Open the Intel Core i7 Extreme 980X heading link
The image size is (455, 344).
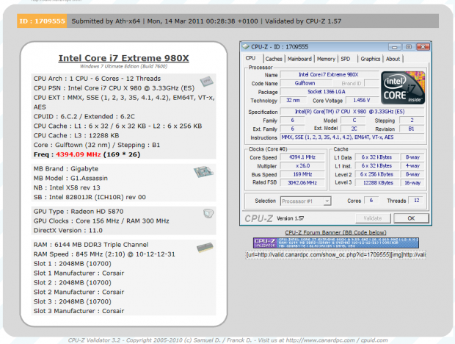click(123, 58)
